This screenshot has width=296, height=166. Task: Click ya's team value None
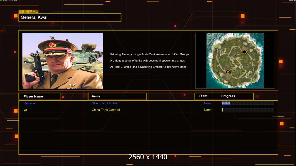pos(208,110)
